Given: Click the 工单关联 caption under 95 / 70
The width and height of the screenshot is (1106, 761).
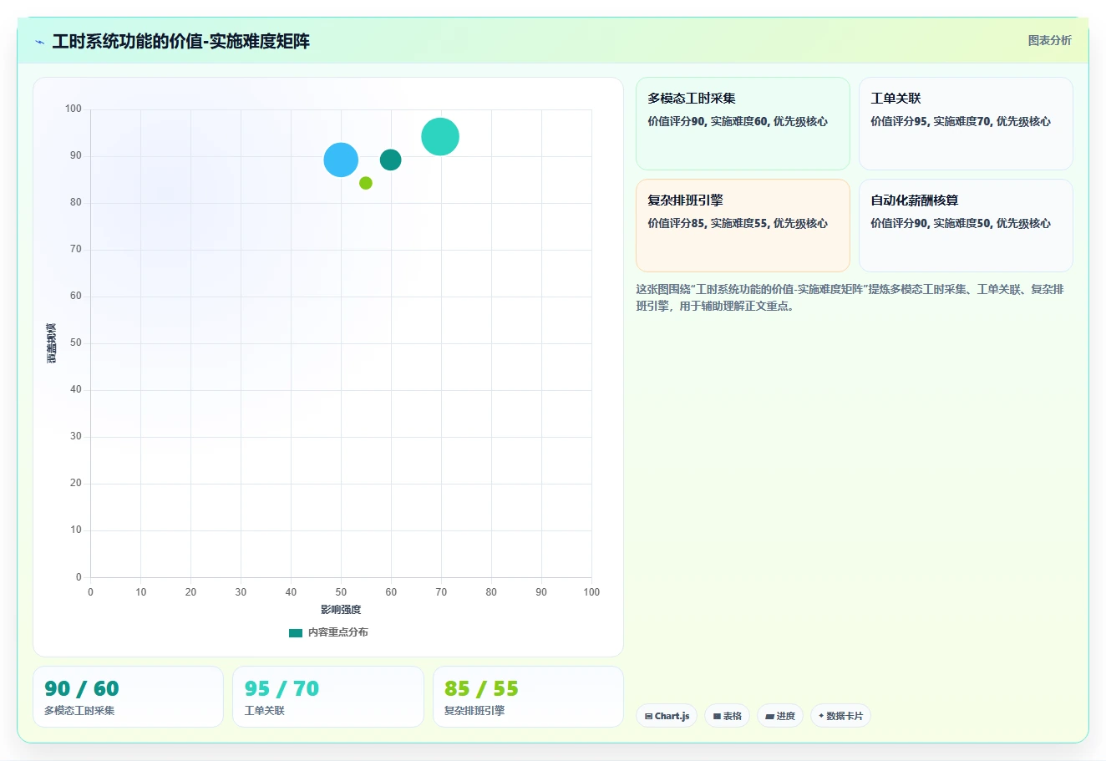Looking at the screenshot, I should (265, 711).
